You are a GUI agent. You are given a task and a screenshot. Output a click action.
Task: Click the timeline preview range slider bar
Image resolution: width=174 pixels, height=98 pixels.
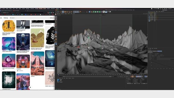pyautogui.click(x=87, y=76)
